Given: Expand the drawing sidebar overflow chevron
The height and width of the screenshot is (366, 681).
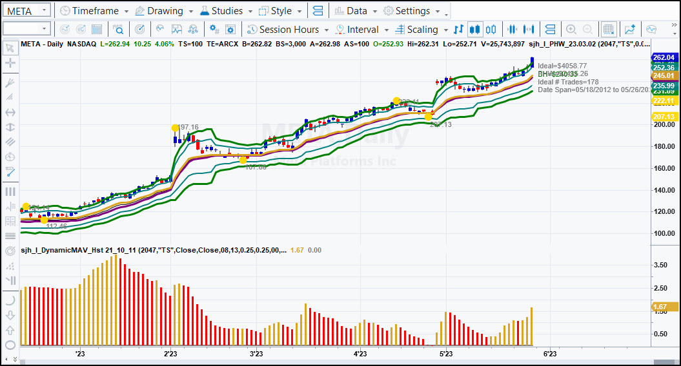Looking at the screenshot, I should pyautogui.click(x=15, y=360).
